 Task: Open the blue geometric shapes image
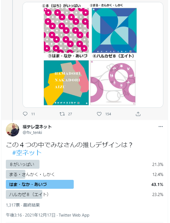[114, 31]
